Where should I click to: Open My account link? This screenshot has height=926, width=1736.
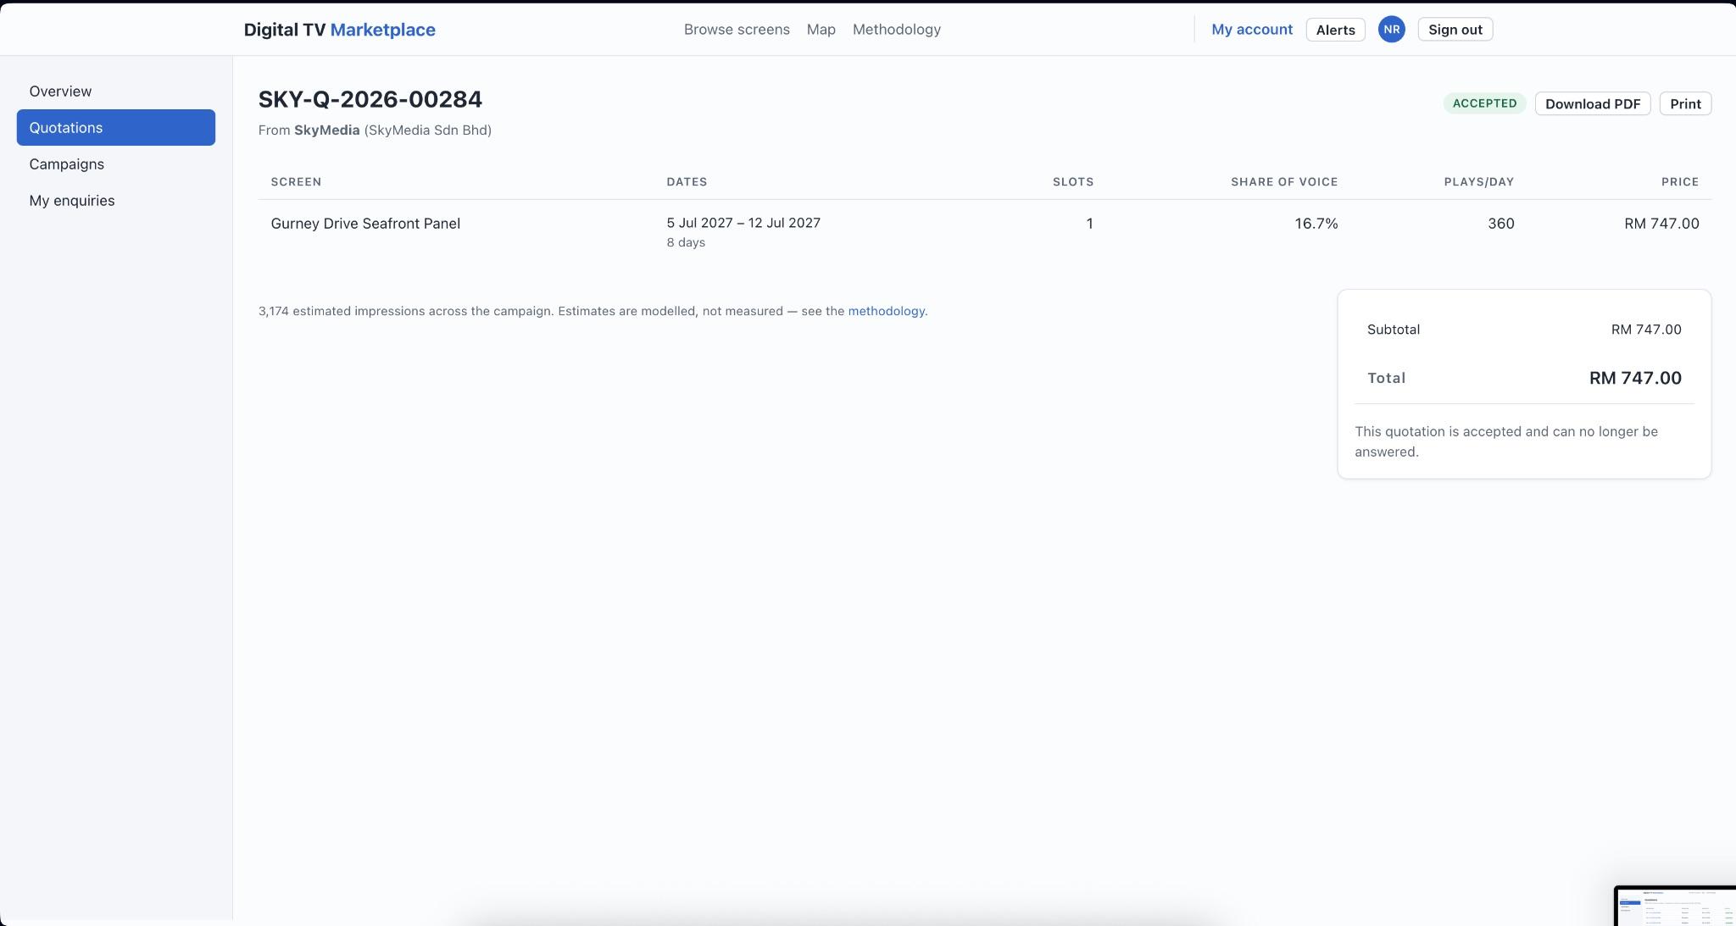[1251, 30]
